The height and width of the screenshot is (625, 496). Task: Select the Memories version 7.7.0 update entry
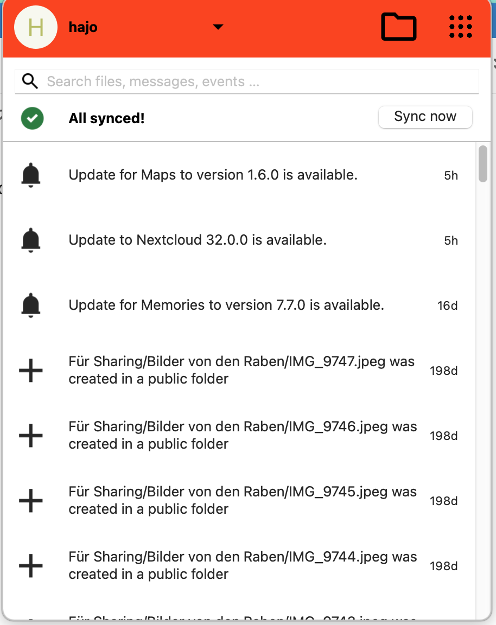[x=226, y=305]
